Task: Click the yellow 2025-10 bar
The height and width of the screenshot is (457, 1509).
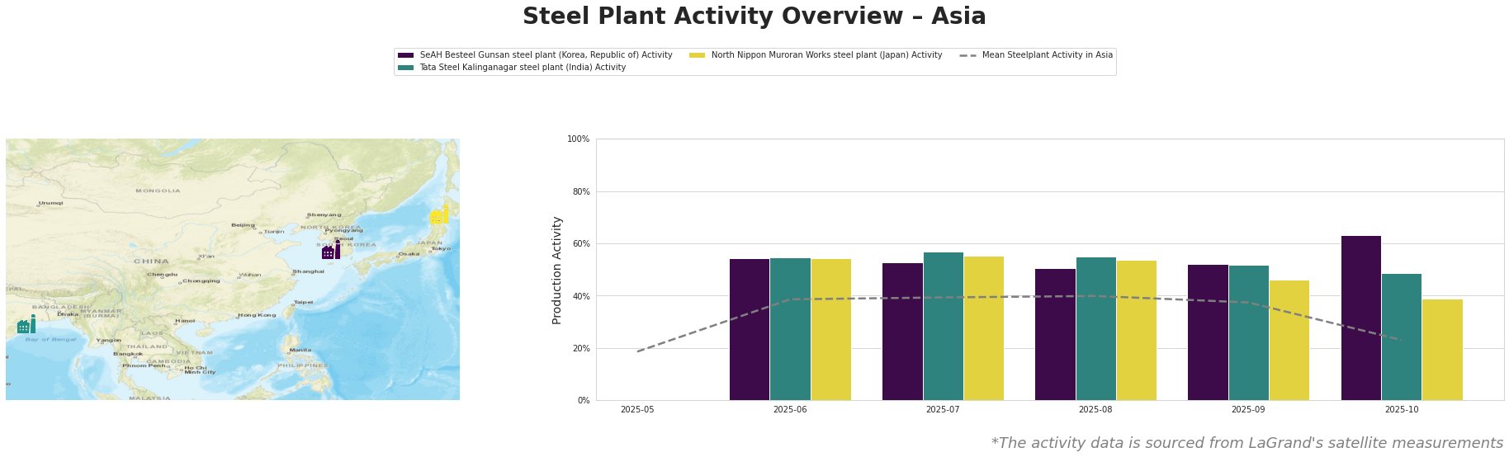Action: (x=1442, y=349)
